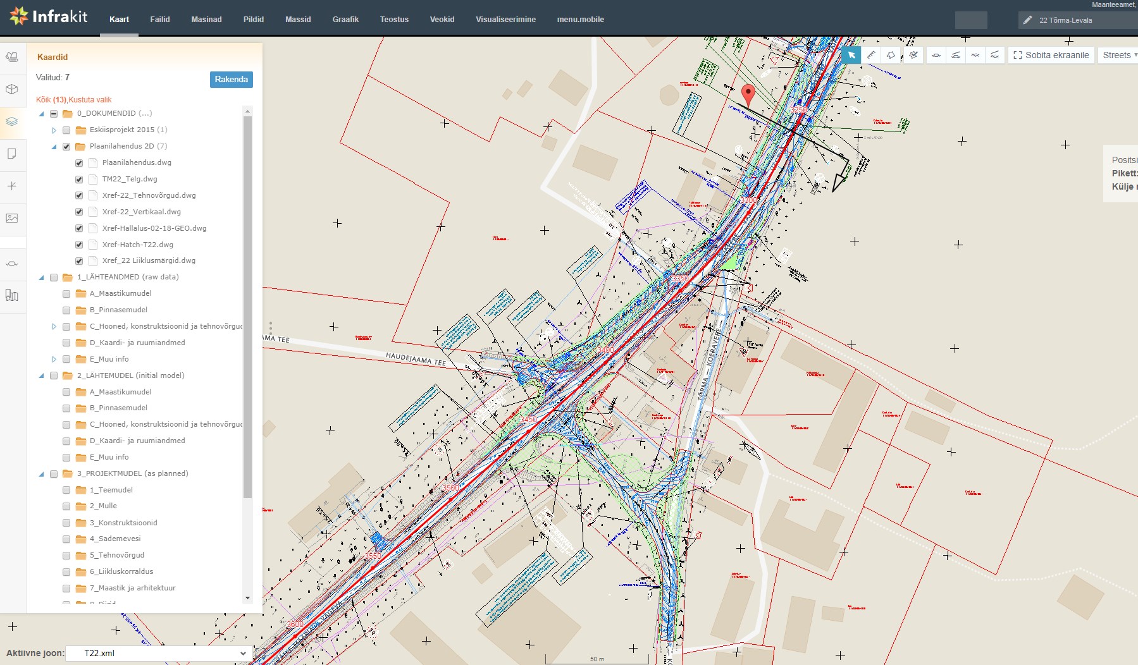
Task: Open the Streets basemap dropdown
Action: point(1118,55)
